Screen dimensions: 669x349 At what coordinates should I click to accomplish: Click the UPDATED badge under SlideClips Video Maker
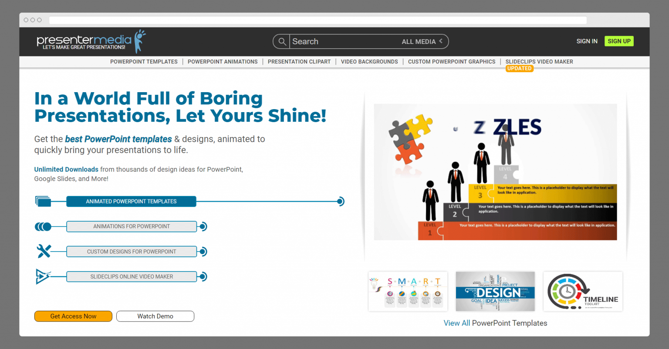[x=520, y=68]
